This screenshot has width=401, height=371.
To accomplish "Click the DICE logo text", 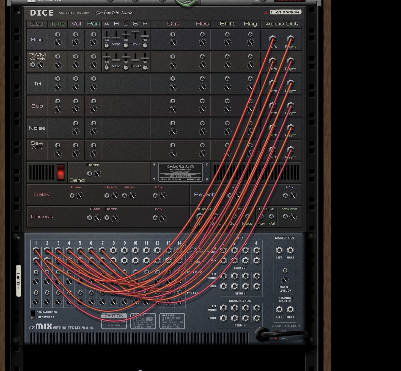I will click(x=42, y=13).
